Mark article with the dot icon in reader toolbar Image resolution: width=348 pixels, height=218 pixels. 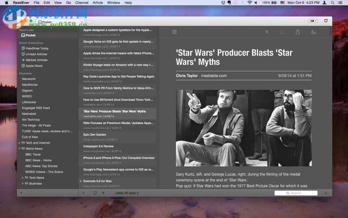tap(267, 32)
